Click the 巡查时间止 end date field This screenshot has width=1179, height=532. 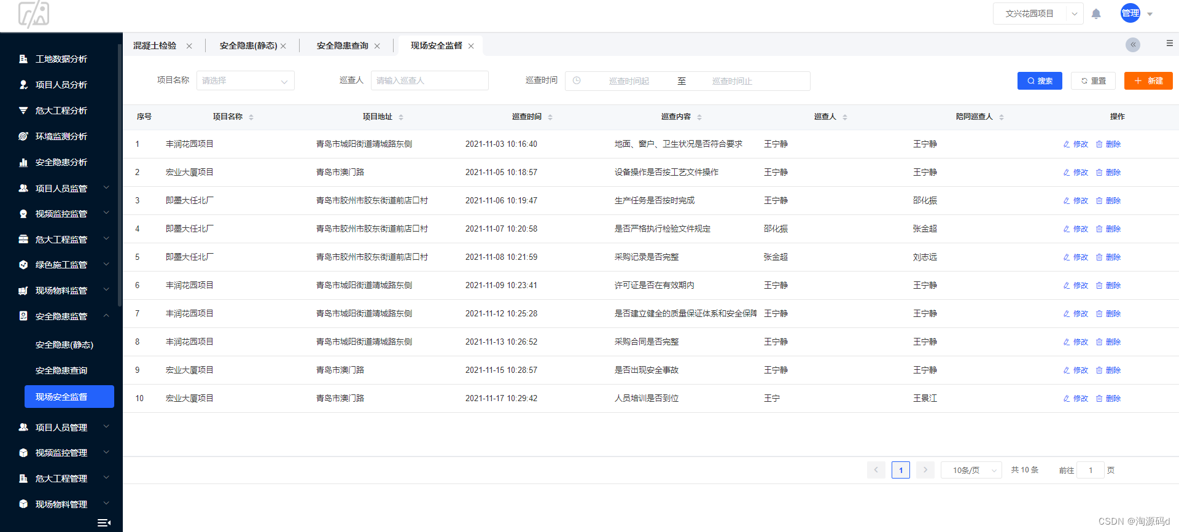pos(732,81)
